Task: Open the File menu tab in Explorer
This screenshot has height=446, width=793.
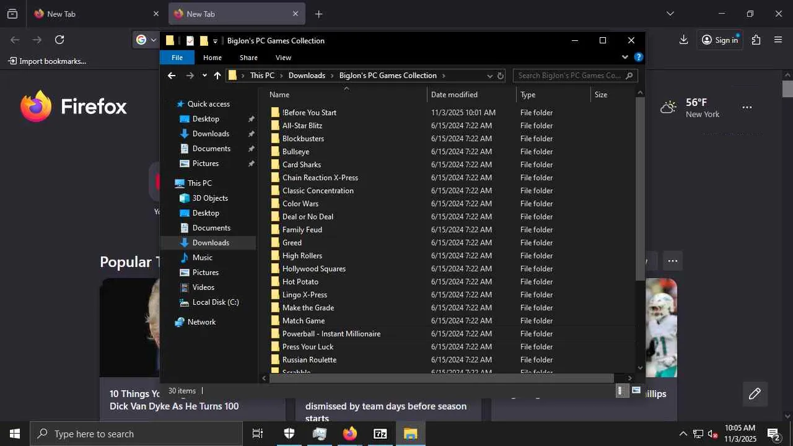Action: coord(177,58)
